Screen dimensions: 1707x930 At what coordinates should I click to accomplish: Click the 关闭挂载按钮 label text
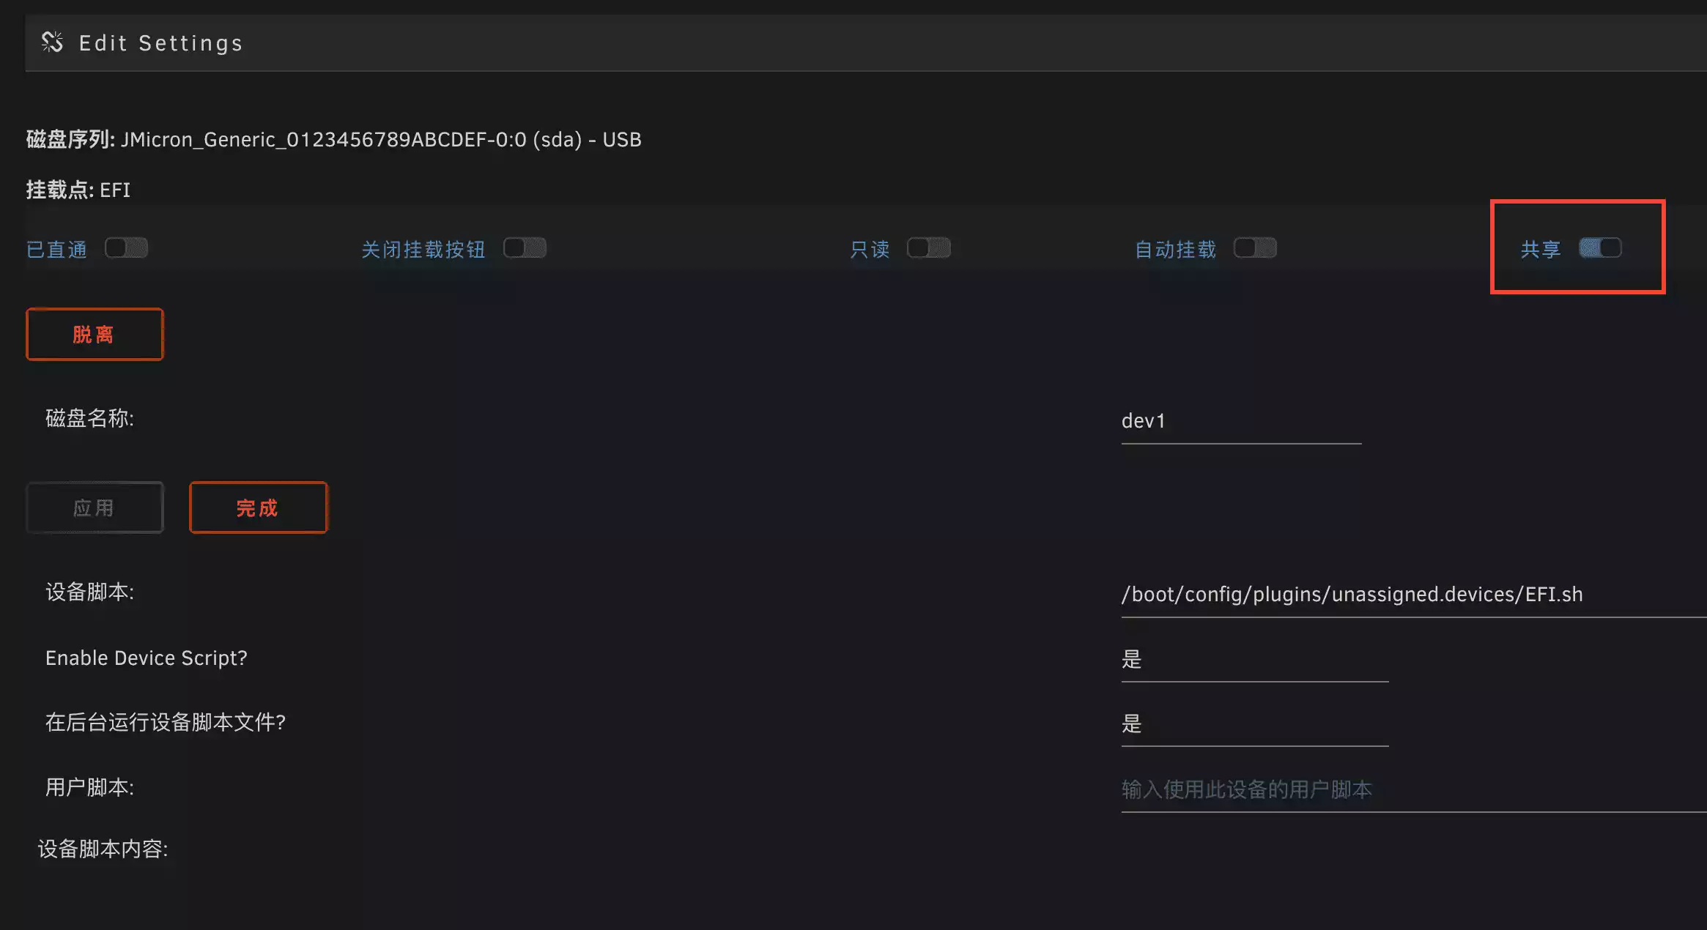click(x=423, y=250)
